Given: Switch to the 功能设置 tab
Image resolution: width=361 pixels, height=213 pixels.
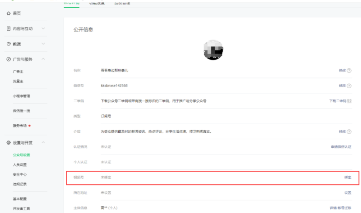Looking at the screenshot, I should [97, 3].
